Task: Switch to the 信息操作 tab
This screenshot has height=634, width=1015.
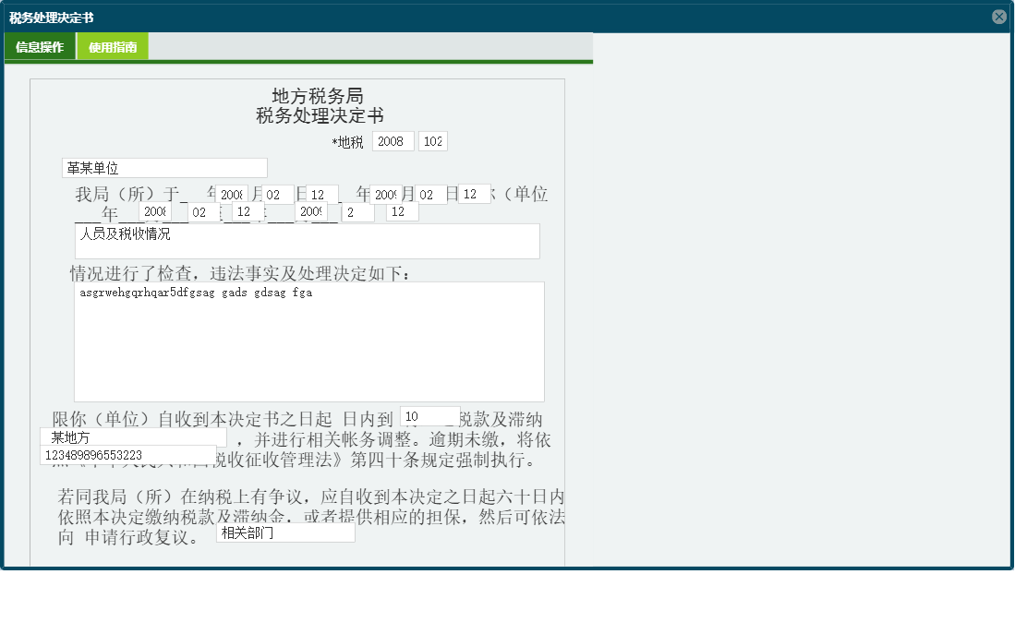Action: pos(39,44)
